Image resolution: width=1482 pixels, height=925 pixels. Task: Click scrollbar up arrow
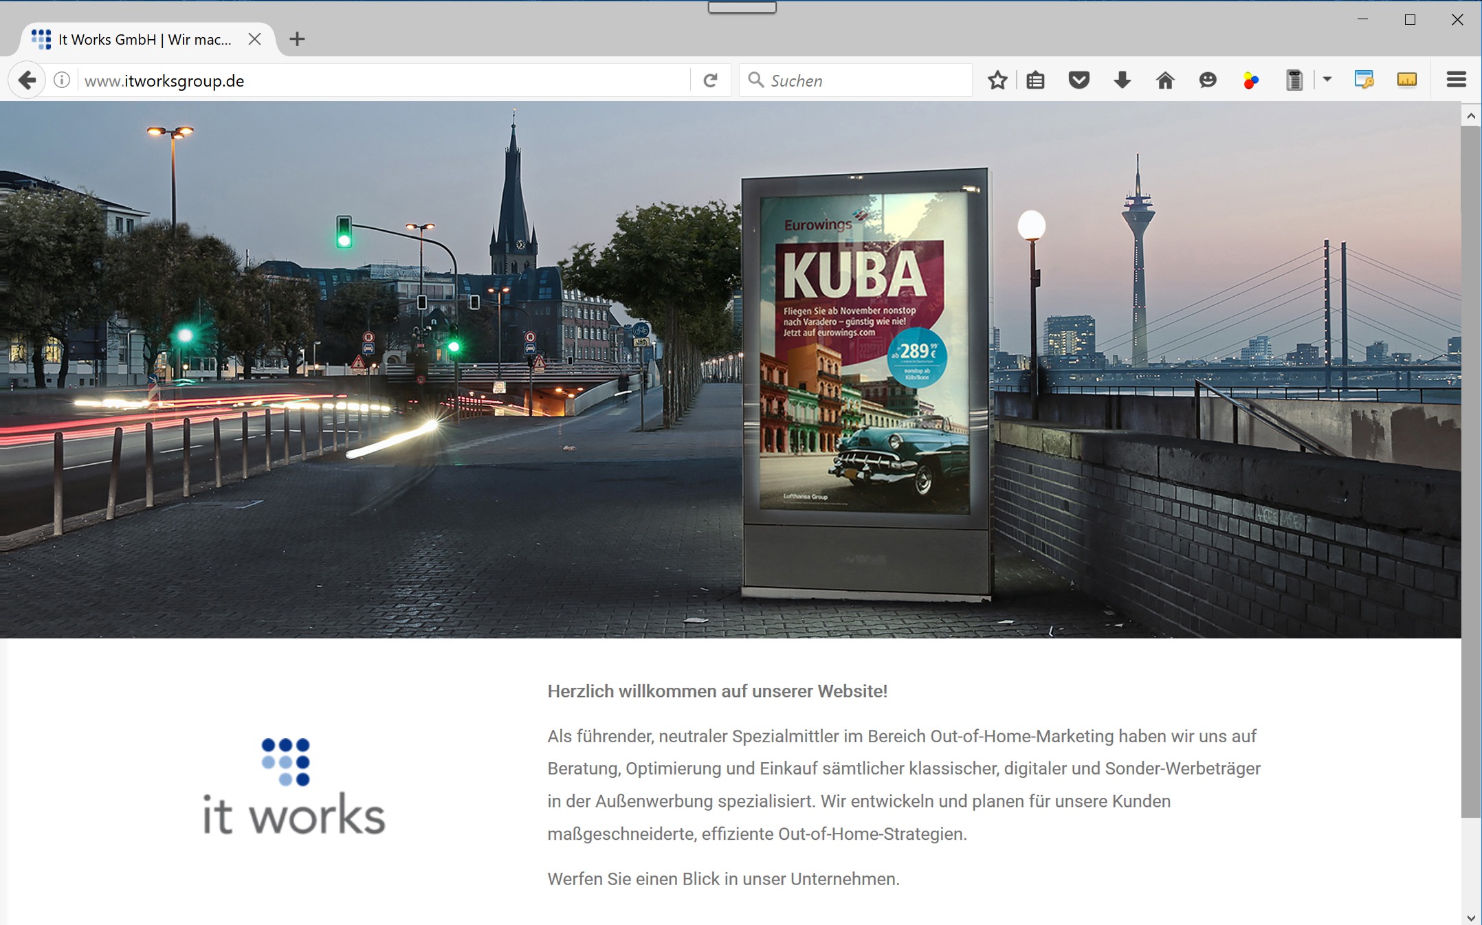click(x=1471, y=115)
